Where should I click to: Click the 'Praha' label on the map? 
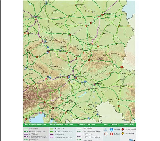[x=51, y=50]
